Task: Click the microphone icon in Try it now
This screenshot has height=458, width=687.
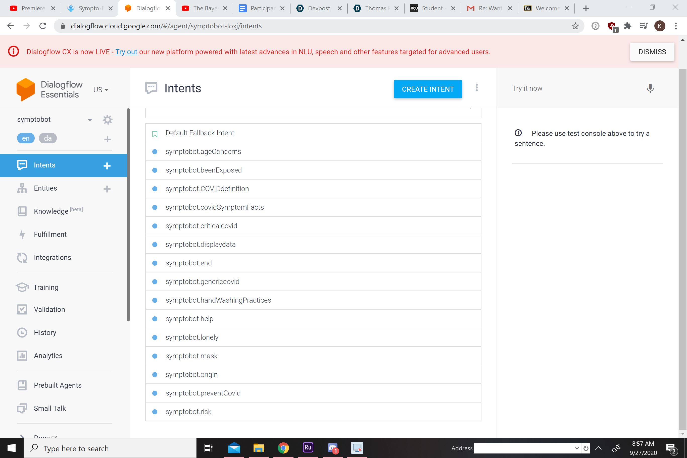Action: (x=650, y=88)
